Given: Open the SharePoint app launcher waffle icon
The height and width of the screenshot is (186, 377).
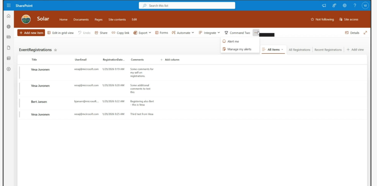Looking at the screenshot, I should pos(8,6).
